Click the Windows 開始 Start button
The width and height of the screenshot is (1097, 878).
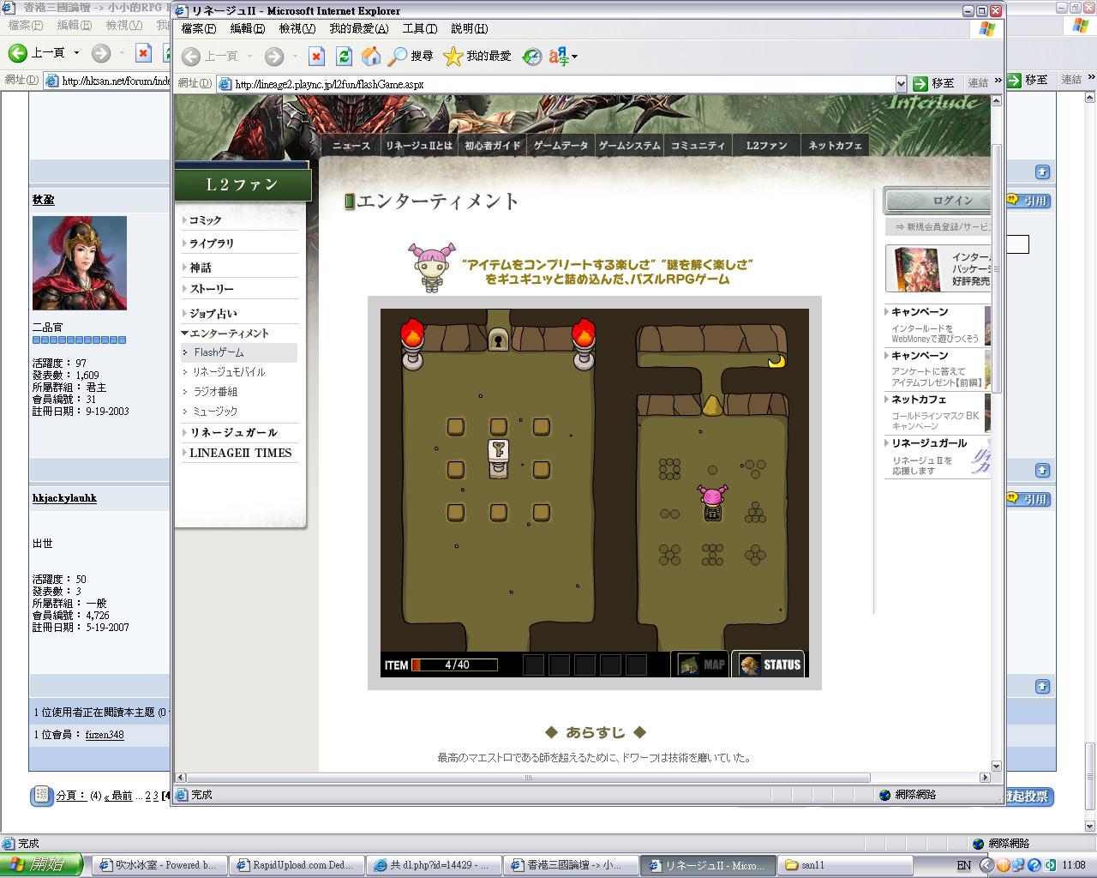click(41, 865)
